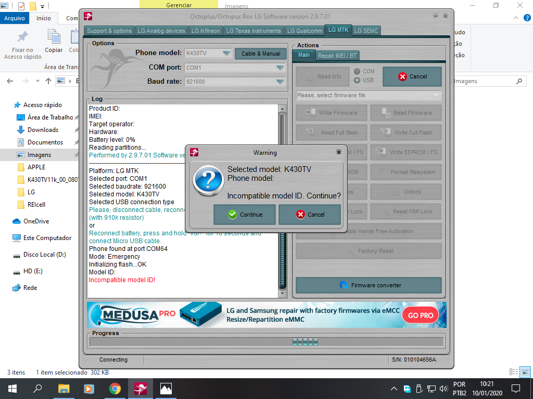Click the Log scroll up arrow

click(282, 109)
